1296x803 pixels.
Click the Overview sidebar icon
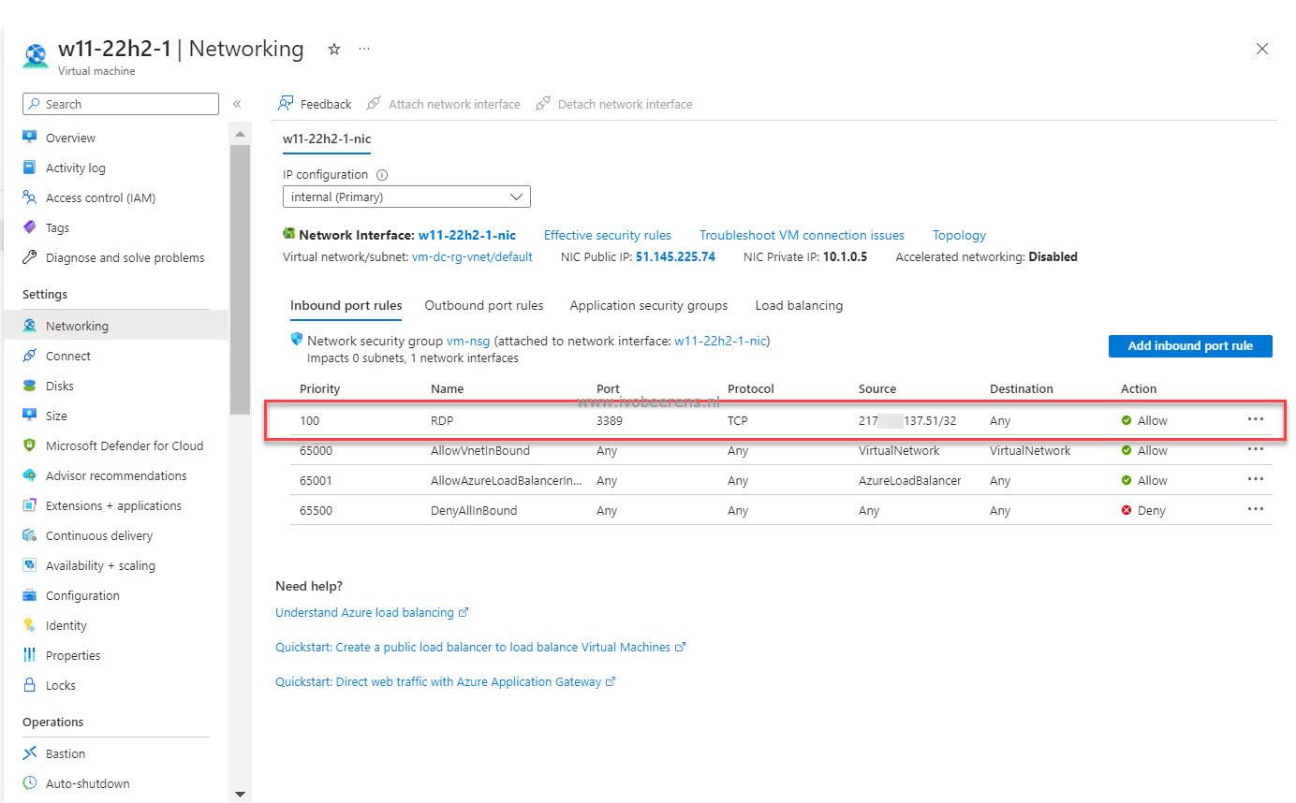point(30,138)
